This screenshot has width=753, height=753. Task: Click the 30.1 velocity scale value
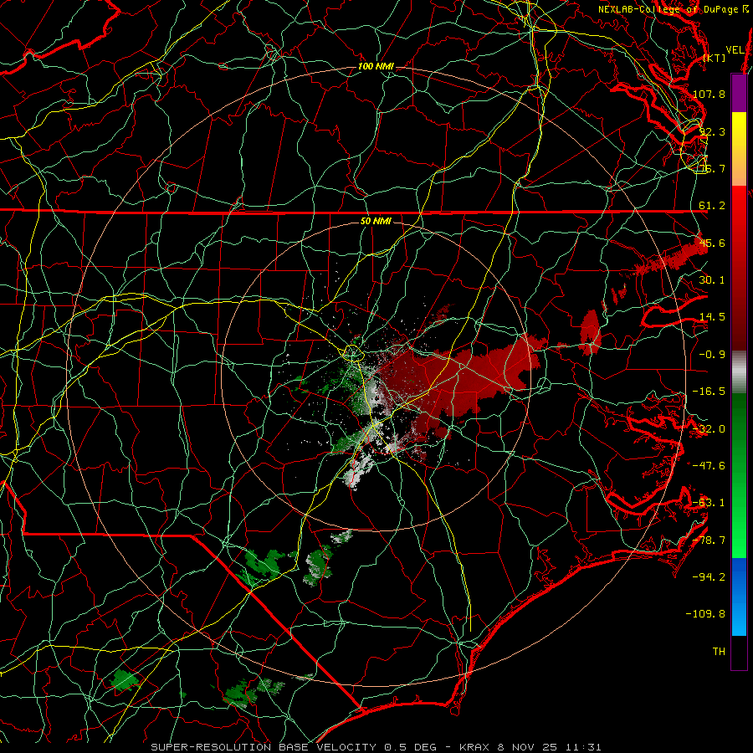(x=712, y=280)
